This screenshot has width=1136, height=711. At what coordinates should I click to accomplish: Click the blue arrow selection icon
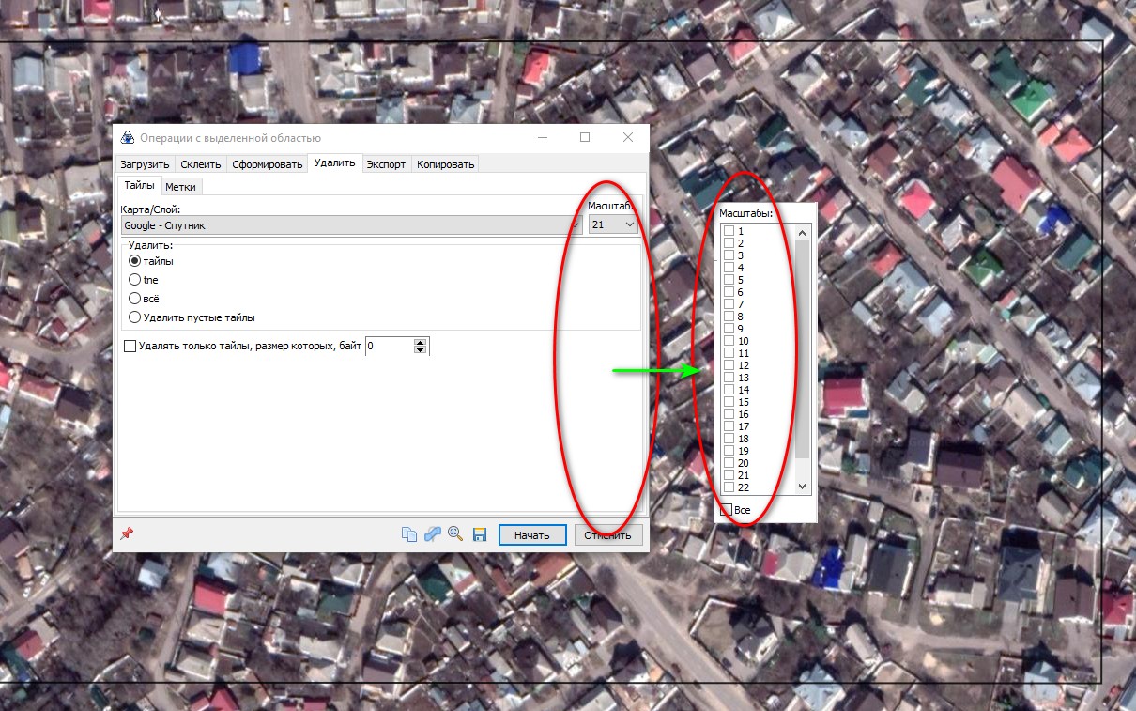[x=432, y=534]
